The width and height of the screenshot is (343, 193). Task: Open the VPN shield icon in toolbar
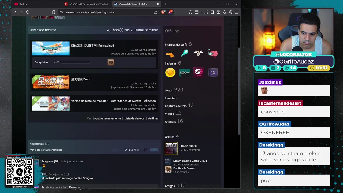231,12
